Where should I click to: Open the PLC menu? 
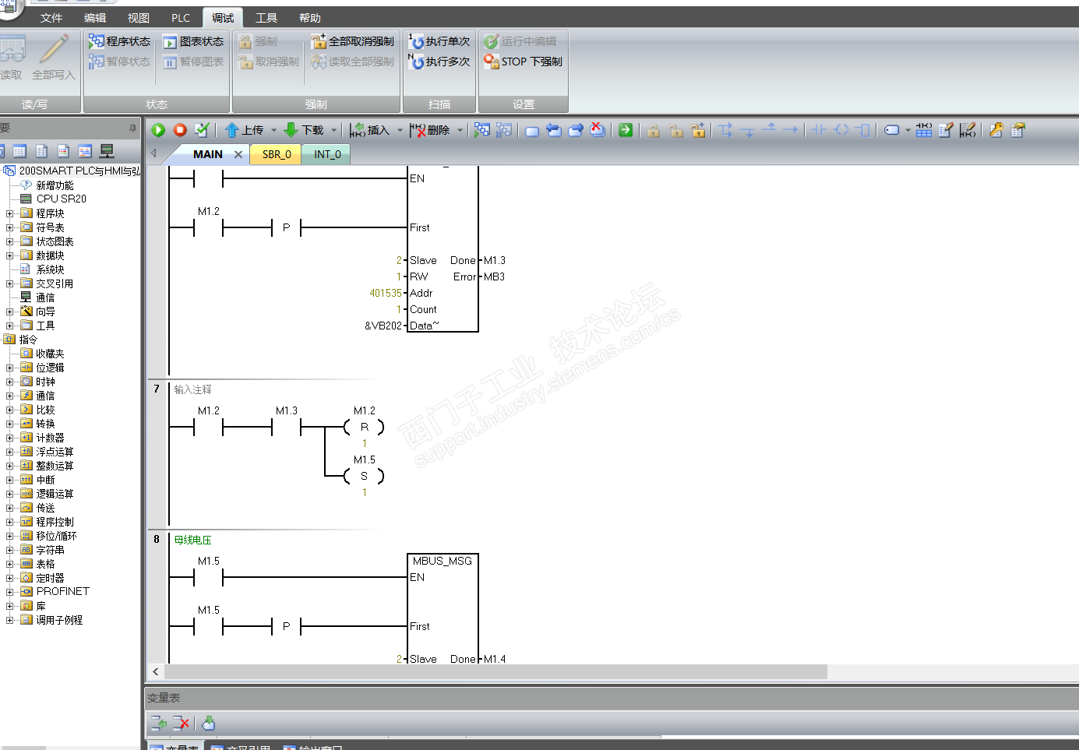pyautogui.click(x=181, y=18)
